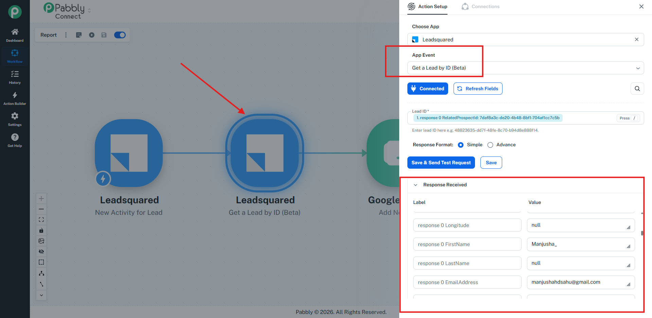This screenshot has width=652, height=318.
Task: Download the workflow as image
Action: click(x=41, y=241)
